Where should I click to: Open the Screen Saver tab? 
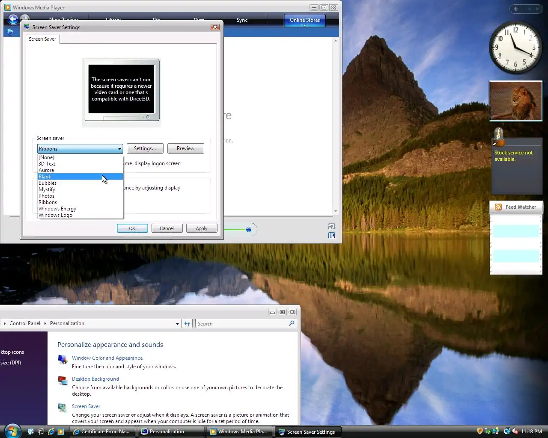[42, 39]
